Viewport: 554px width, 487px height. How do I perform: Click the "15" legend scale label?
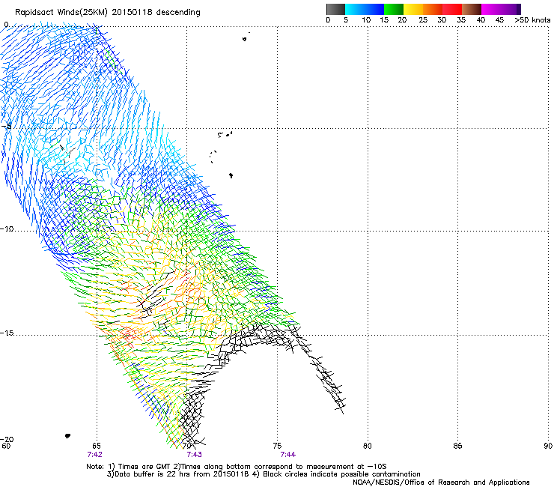pyautogui.click(x=384, y=20)
